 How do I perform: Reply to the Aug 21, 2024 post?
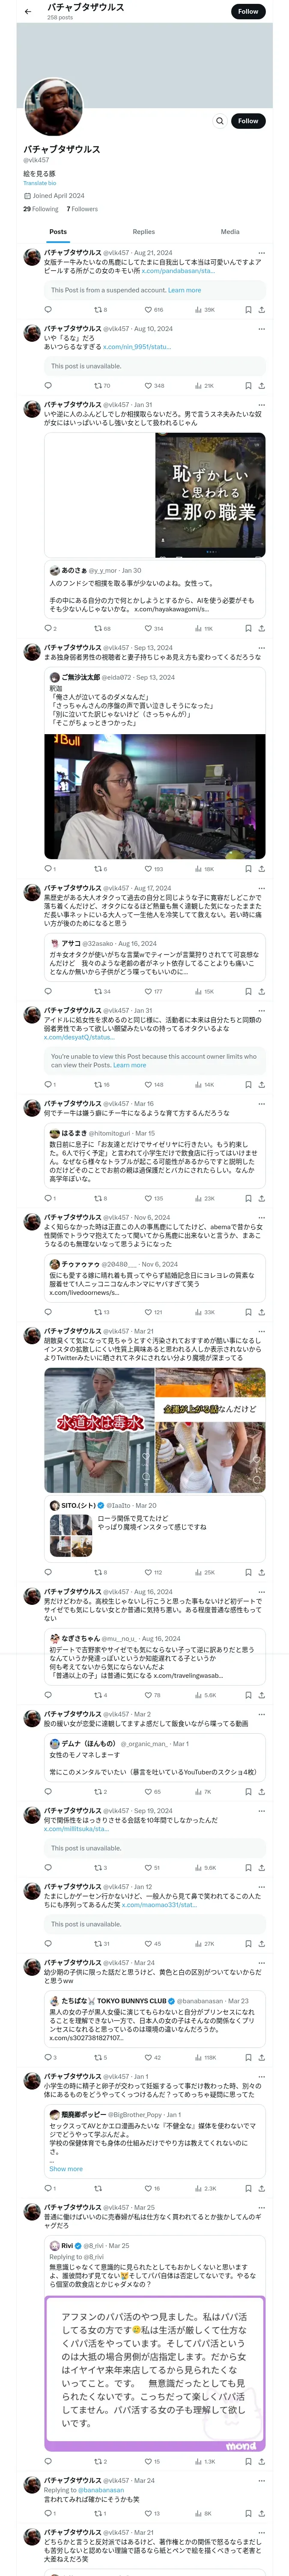(x=48, y=310)
